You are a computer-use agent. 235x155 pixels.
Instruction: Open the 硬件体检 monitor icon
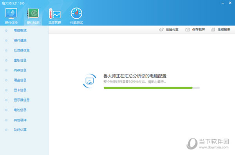pos(11,13)
